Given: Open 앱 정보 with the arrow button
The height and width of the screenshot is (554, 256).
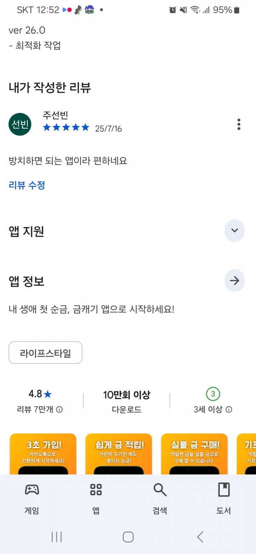Looking at the screenshot, I should (x=234, y=281).
